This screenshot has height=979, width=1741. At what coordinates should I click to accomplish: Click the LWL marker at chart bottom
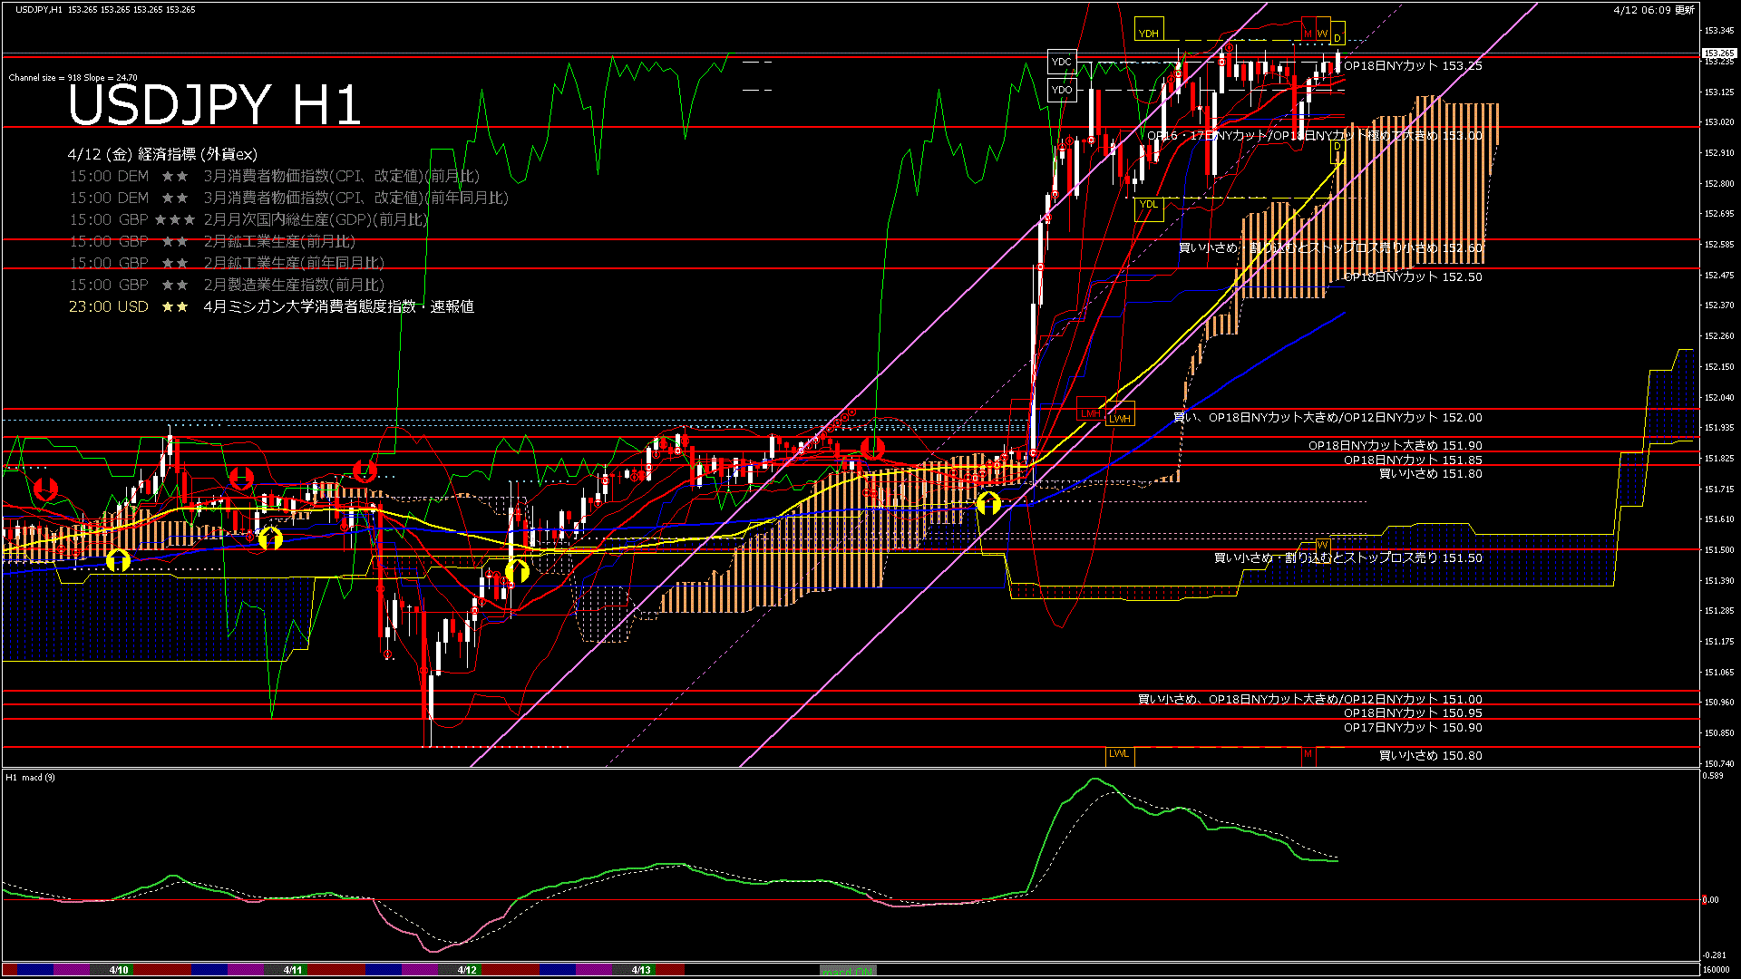coord(1119,754)
